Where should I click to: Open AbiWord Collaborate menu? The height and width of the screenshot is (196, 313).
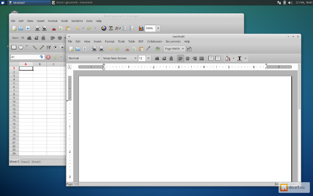tap(155, 41)
